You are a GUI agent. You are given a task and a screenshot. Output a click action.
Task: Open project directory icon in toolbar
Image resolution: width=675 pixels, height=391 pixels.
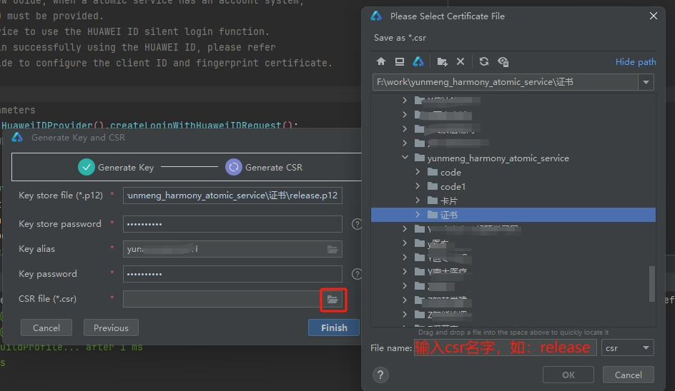pyautogui.click(x=418, y=61)
